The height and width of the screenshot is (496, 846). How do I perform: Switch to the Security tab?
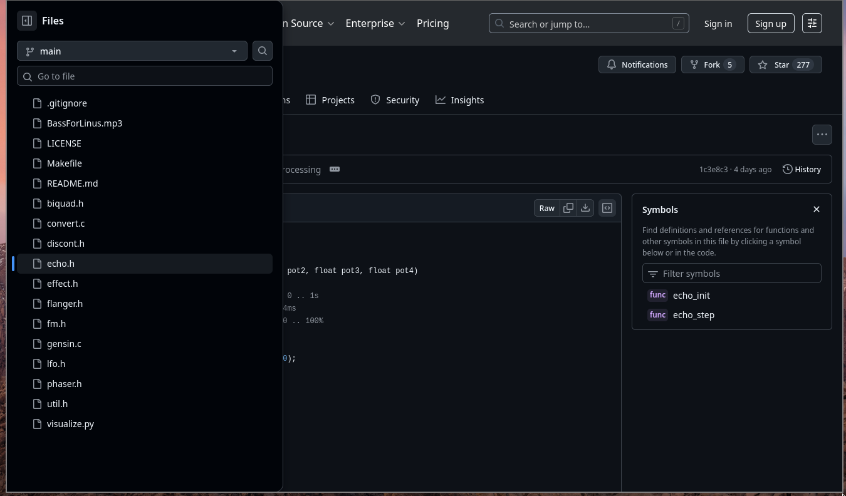pos(395,100)
